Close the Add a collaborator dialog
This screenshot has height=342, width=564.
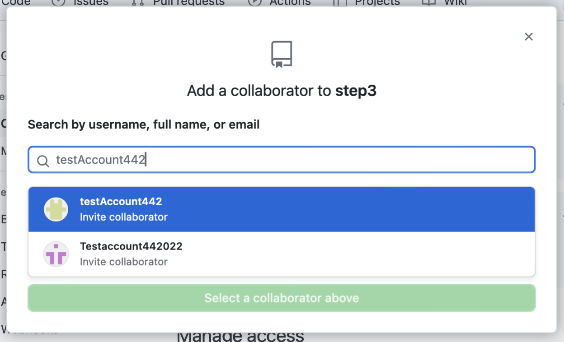[x=529, y=37]
